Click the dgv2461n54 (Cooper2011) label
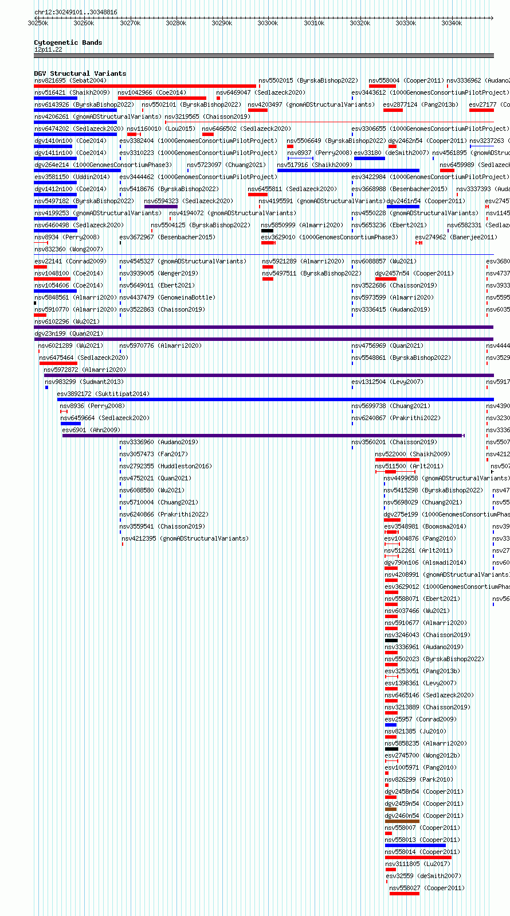 [x=426, y=201]
